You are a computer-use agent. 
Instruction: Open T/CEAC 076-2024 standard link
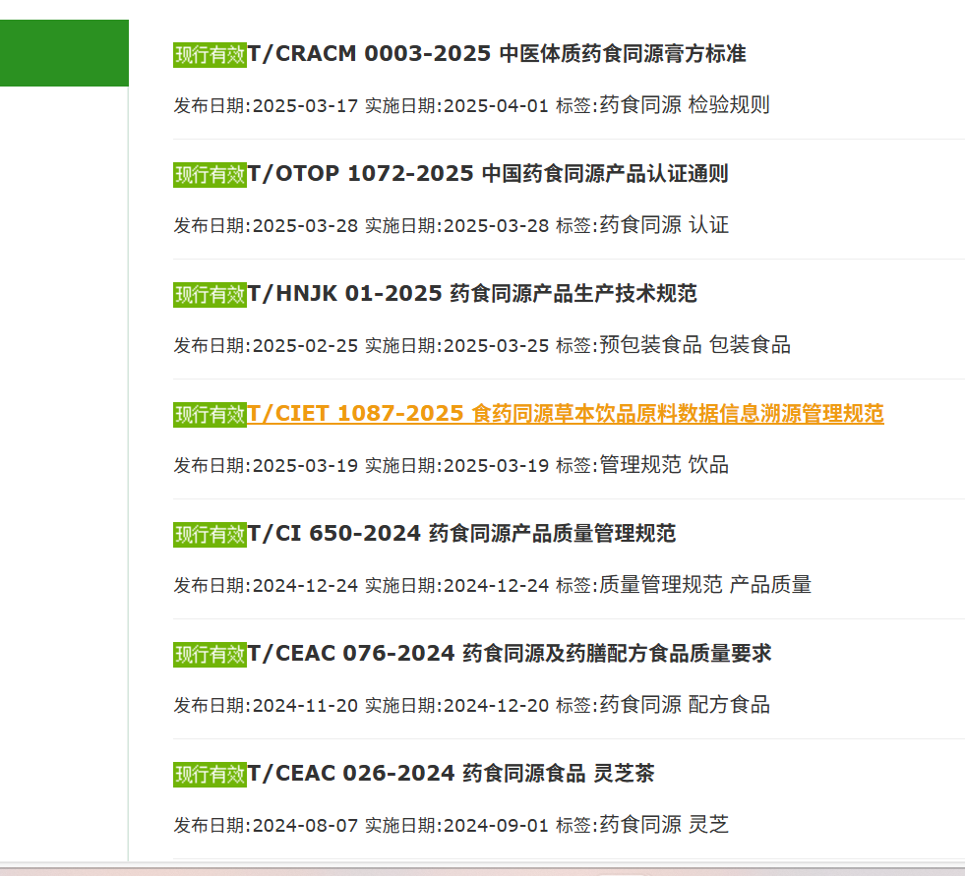(509, 654)
